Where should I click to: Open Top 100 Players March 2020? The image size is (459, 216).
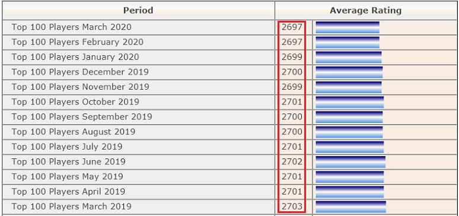pos(72,27)
